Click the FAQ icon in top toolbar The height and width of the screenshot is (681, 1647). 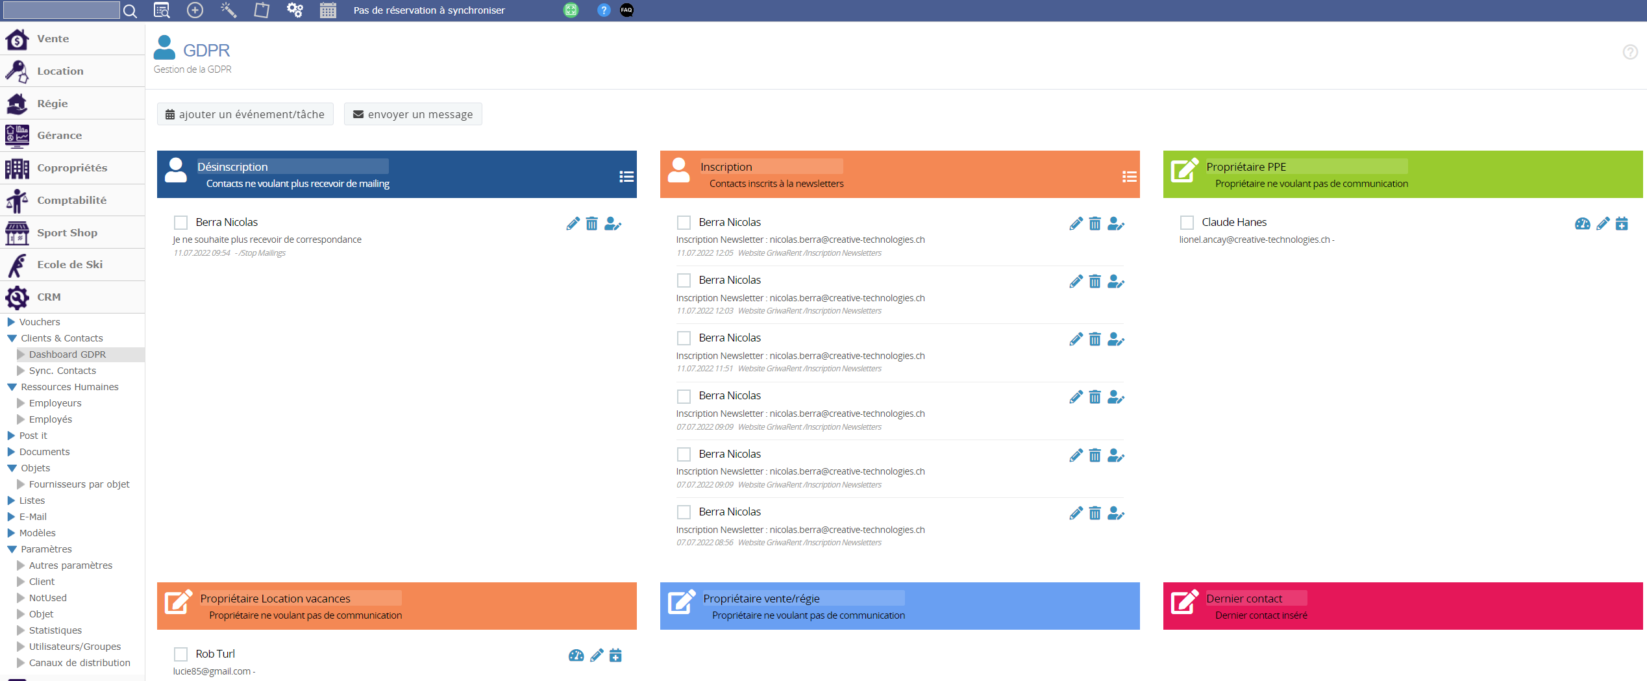(626, 10)
